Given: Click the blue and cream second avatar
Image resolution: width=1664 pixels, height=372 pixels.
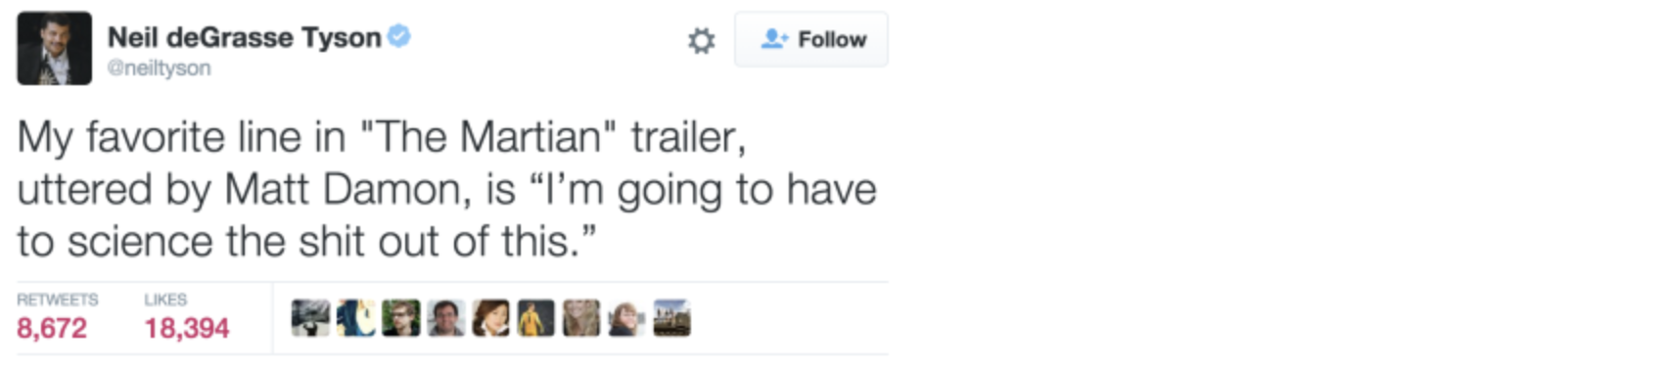Looking at the screenshot, I should pos(355,318).
